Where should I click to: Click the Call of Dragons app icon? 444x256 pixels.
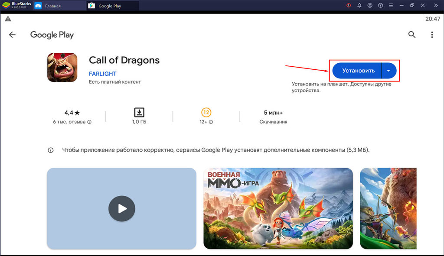click(x=62, y=67)
